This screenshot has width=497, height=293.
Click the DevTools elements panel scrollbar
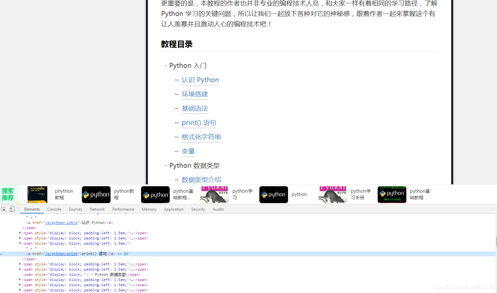pos(496,241)
